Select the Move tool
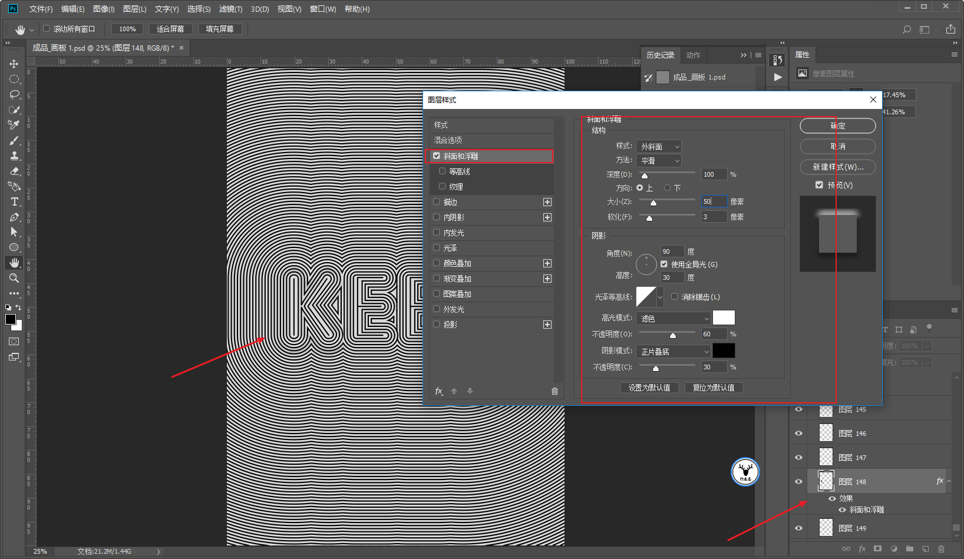Viewport: 964px width, 559px height. click(14, 64)
